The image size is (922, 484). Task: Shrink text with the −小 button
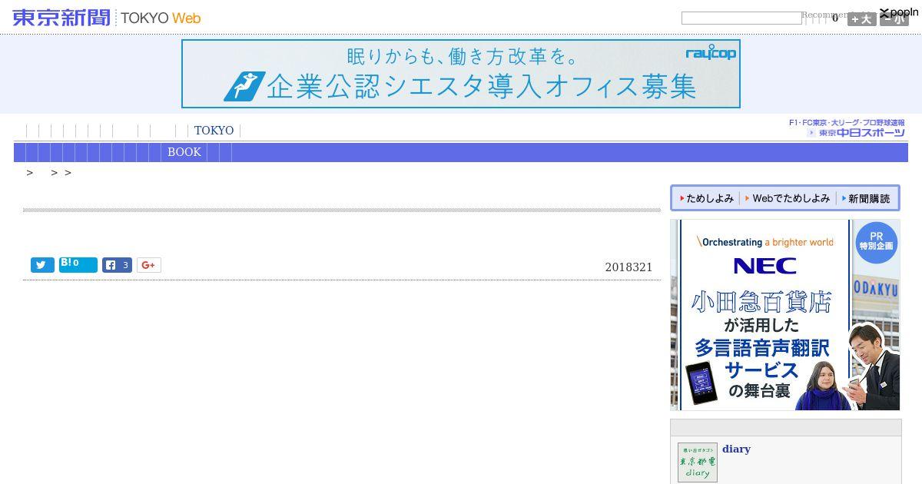[894, 19]
